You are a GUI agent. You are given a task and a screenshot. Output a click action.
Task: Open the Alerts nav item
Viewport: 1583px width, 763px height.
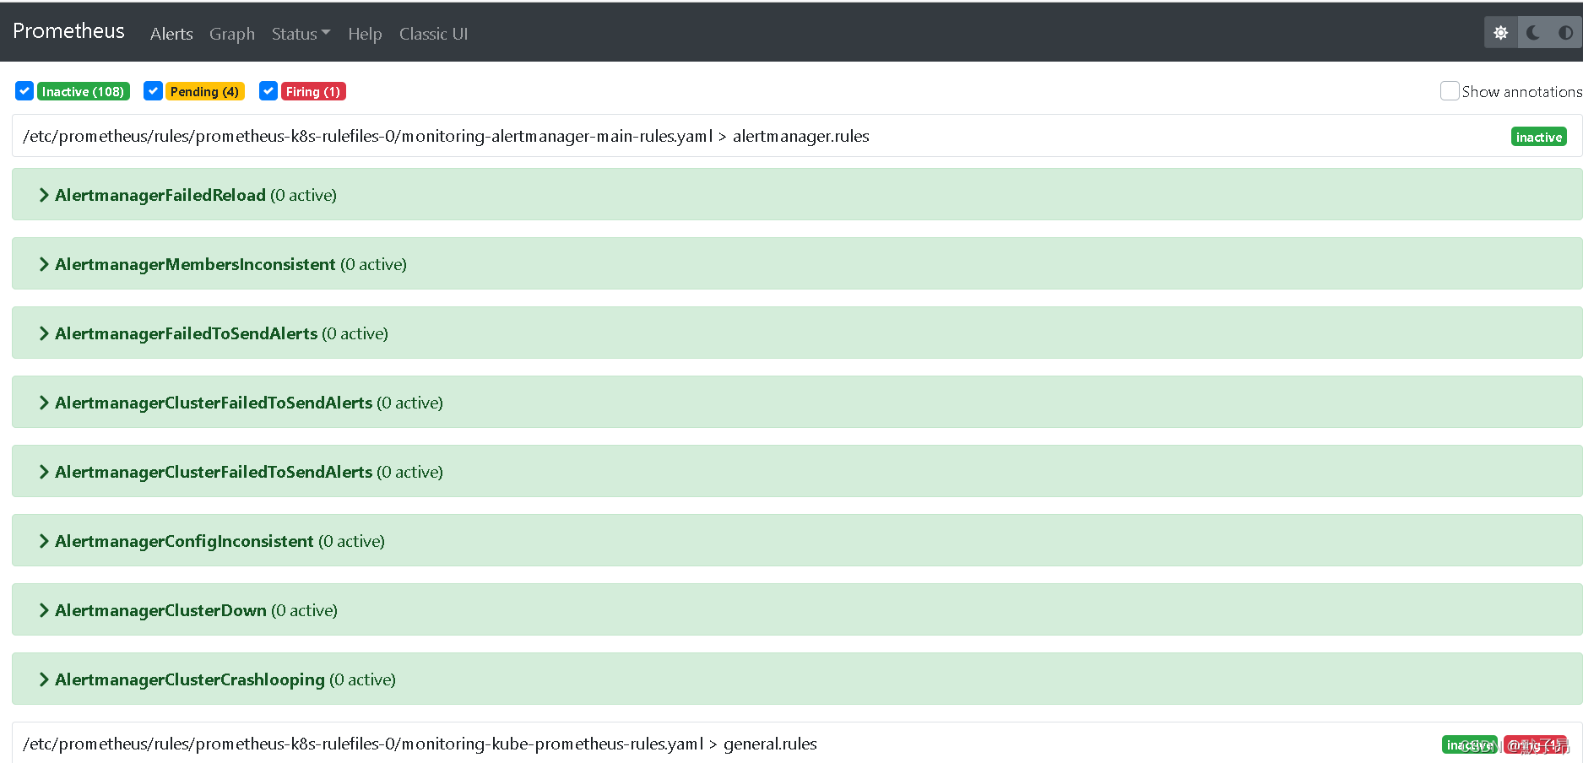(171, 34)
